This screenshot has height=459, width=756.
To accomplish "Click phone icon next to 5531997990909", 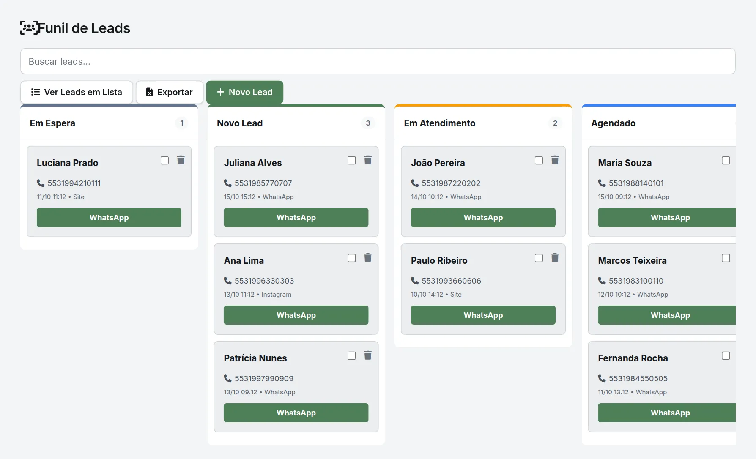I will [227, 378].
